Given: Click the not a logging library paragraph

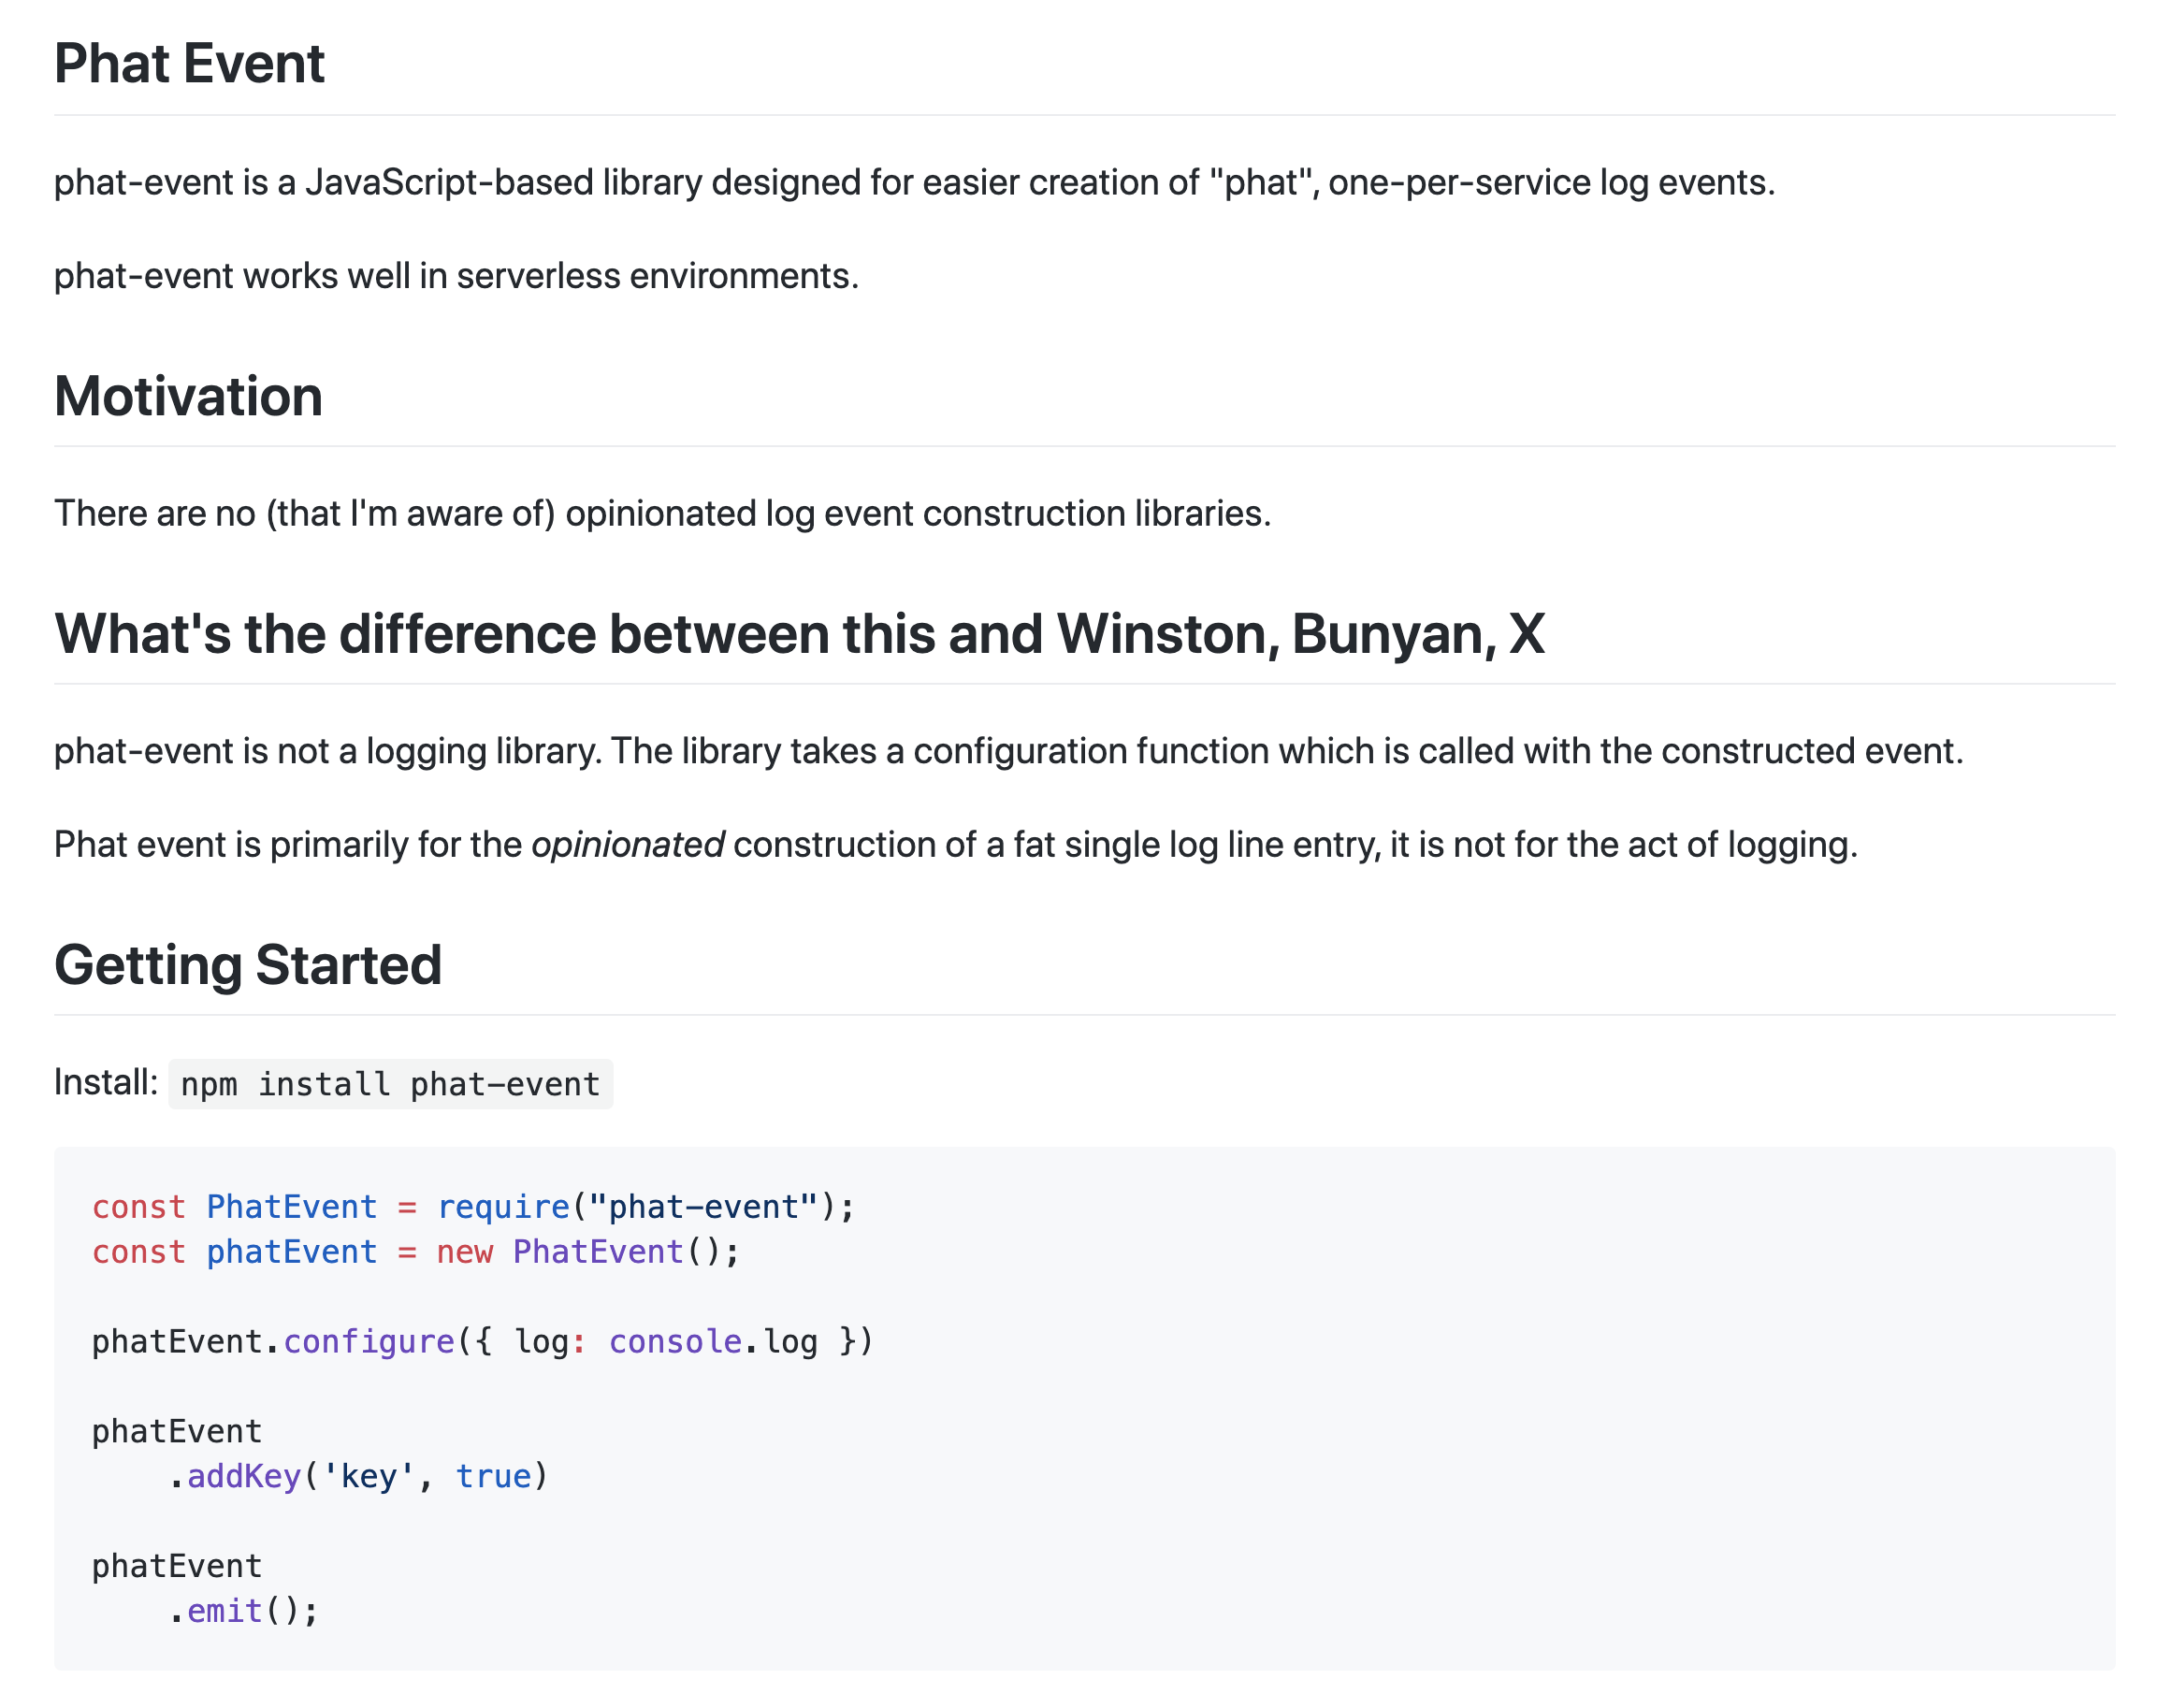Looking at the screenshot, I should point(1008,751).
